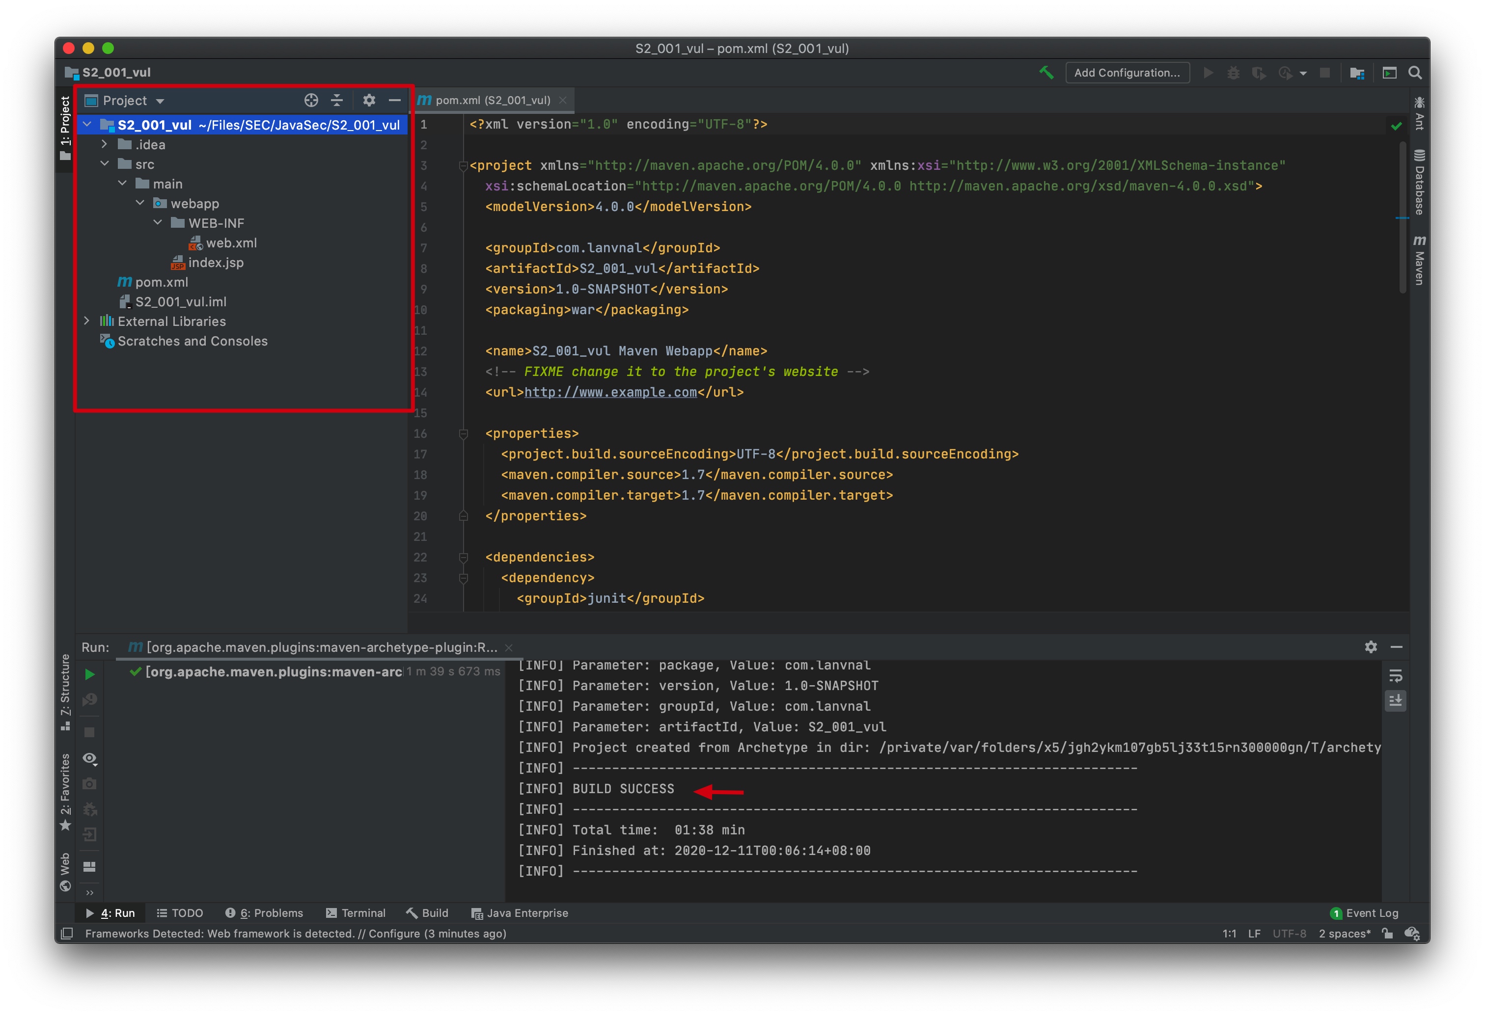
Task: Toggle scroll to end in Run console
Action: click(1396, 700)
